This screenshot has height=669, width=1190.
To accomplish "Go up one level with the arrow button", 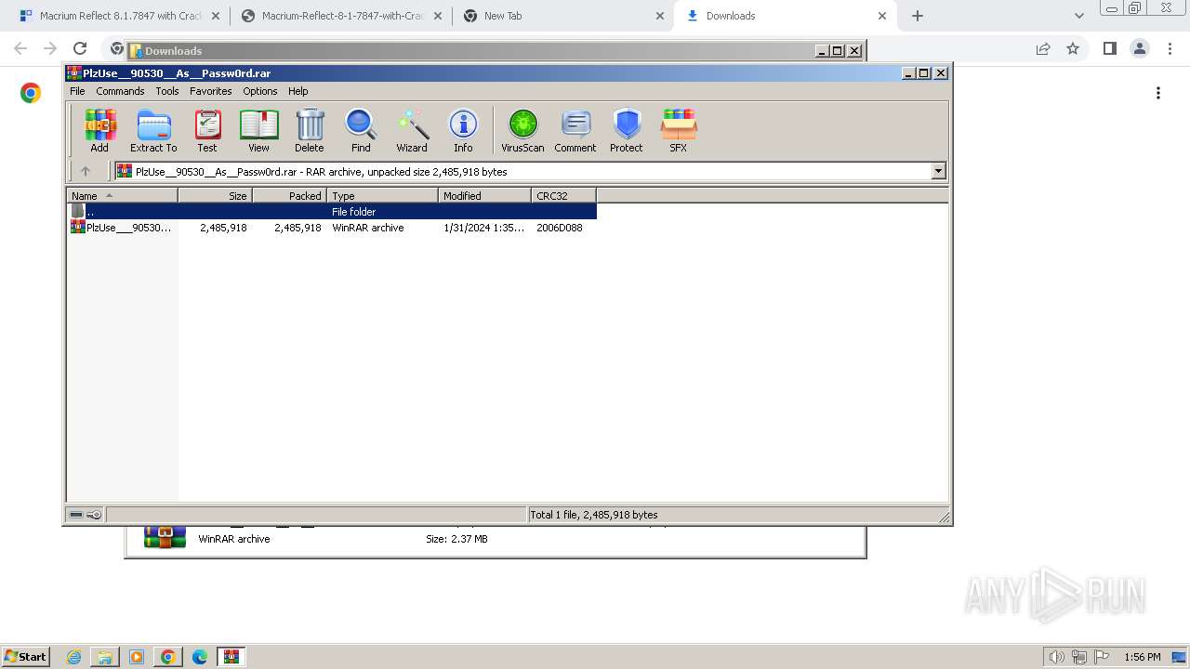I will 86,171.
